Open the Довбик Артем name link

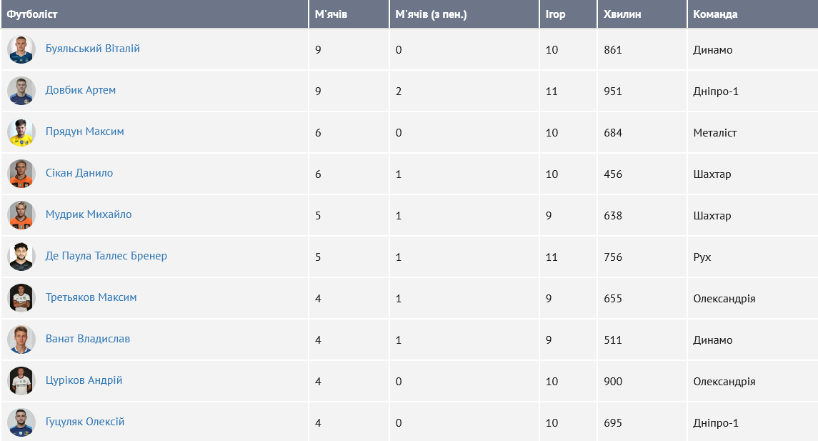81,90
